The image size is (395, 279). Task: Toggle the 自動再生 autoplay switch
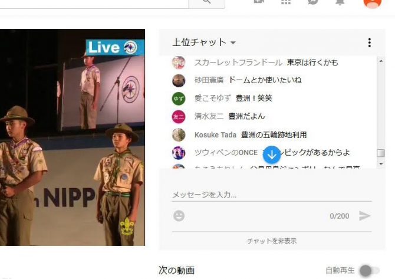368,271
